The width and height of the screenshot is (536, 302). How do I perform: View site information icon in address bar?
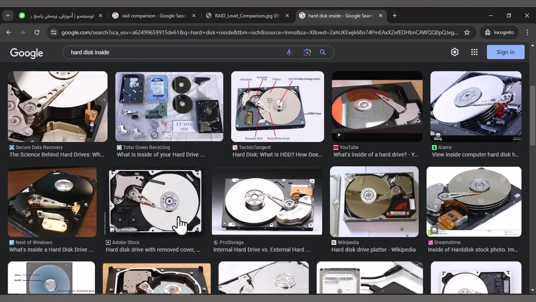pos(54,32)
